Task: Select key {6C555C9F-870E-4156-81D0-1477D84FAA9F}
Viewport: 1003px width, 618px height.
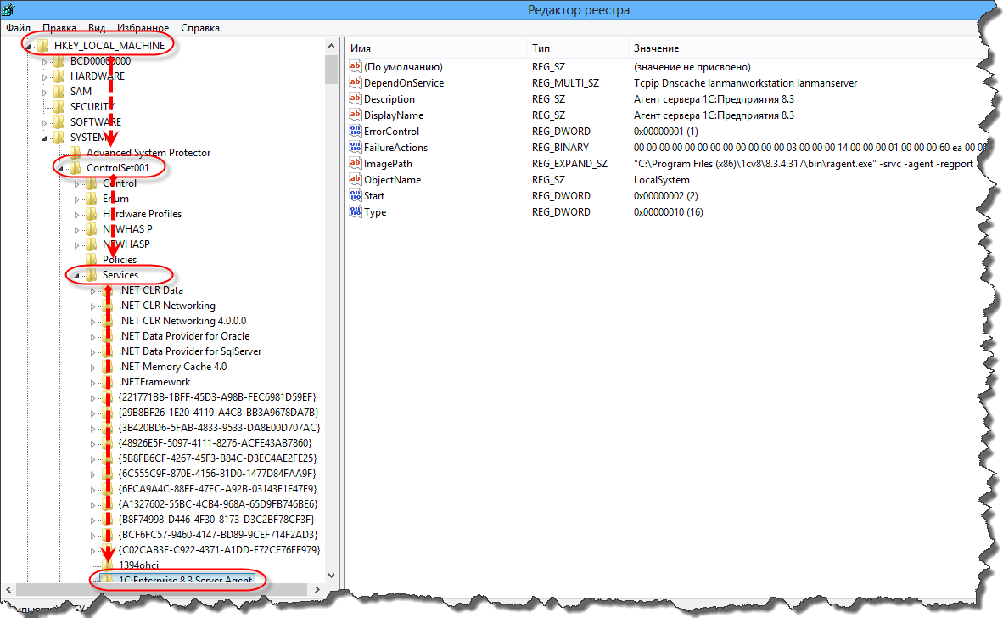Action: pos(217,474)
